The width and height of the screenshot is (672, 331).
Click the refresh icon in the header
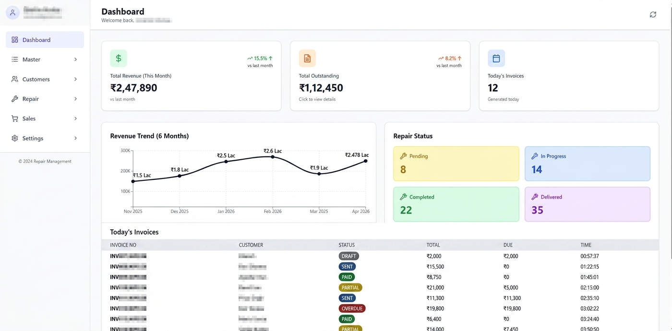point(653,15)
